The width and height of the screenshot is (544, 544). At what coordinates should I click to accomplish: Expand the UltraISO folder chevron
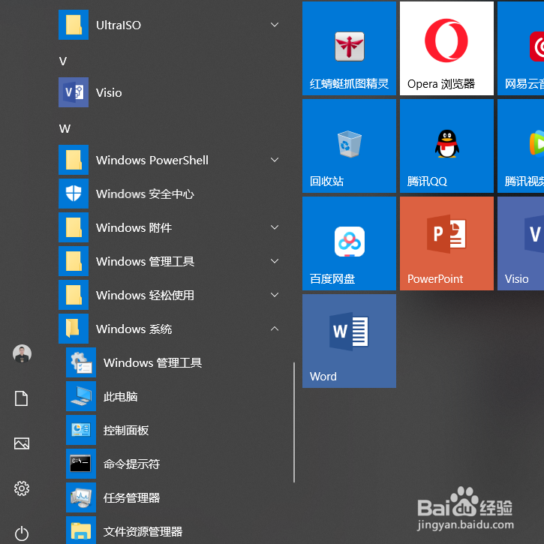pos(275,25)
